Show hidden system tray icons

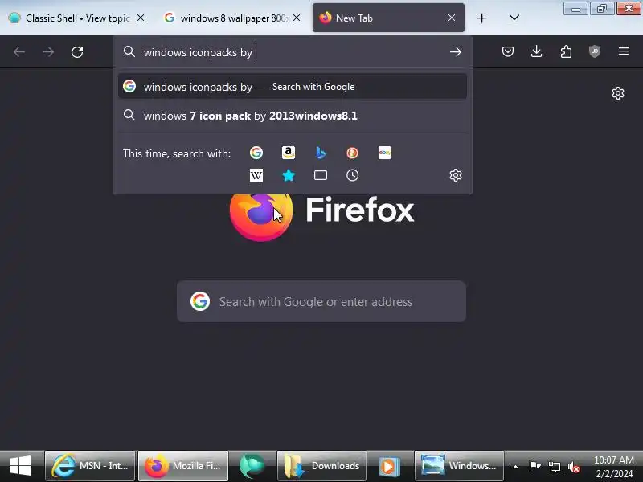(x=515, y=467)
